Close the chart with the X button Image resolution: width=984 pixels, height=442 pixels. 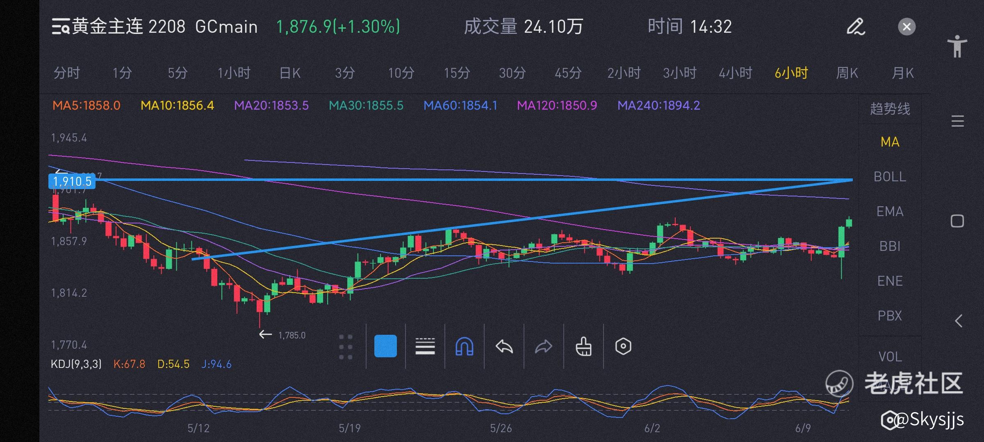[x=907, y=27]
